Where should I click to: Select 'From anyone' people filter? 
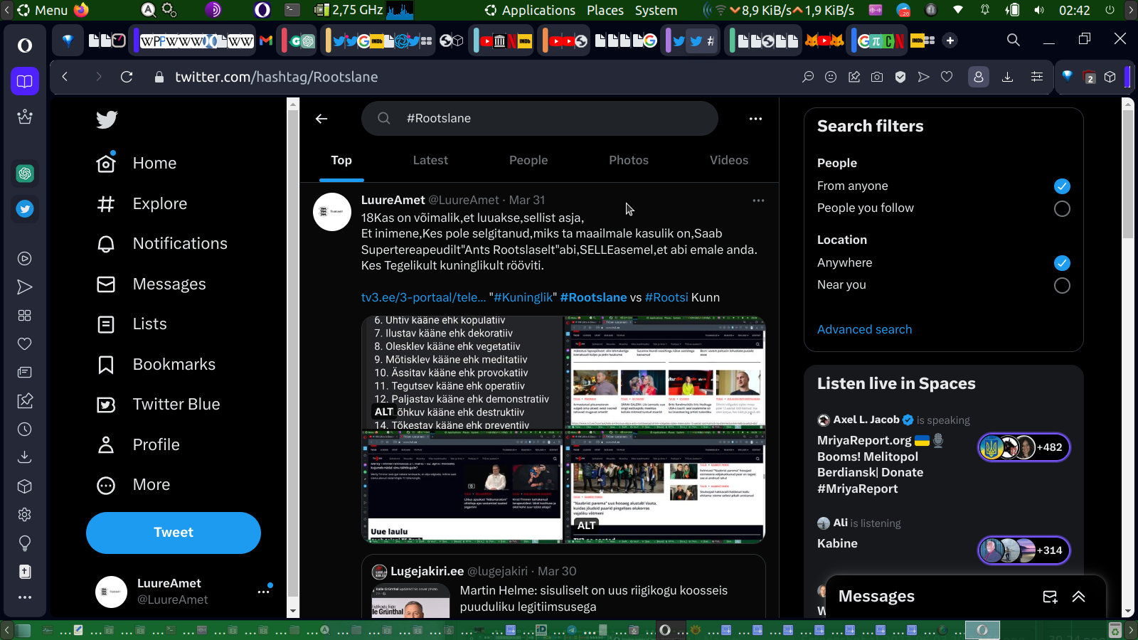point(1061,186)
